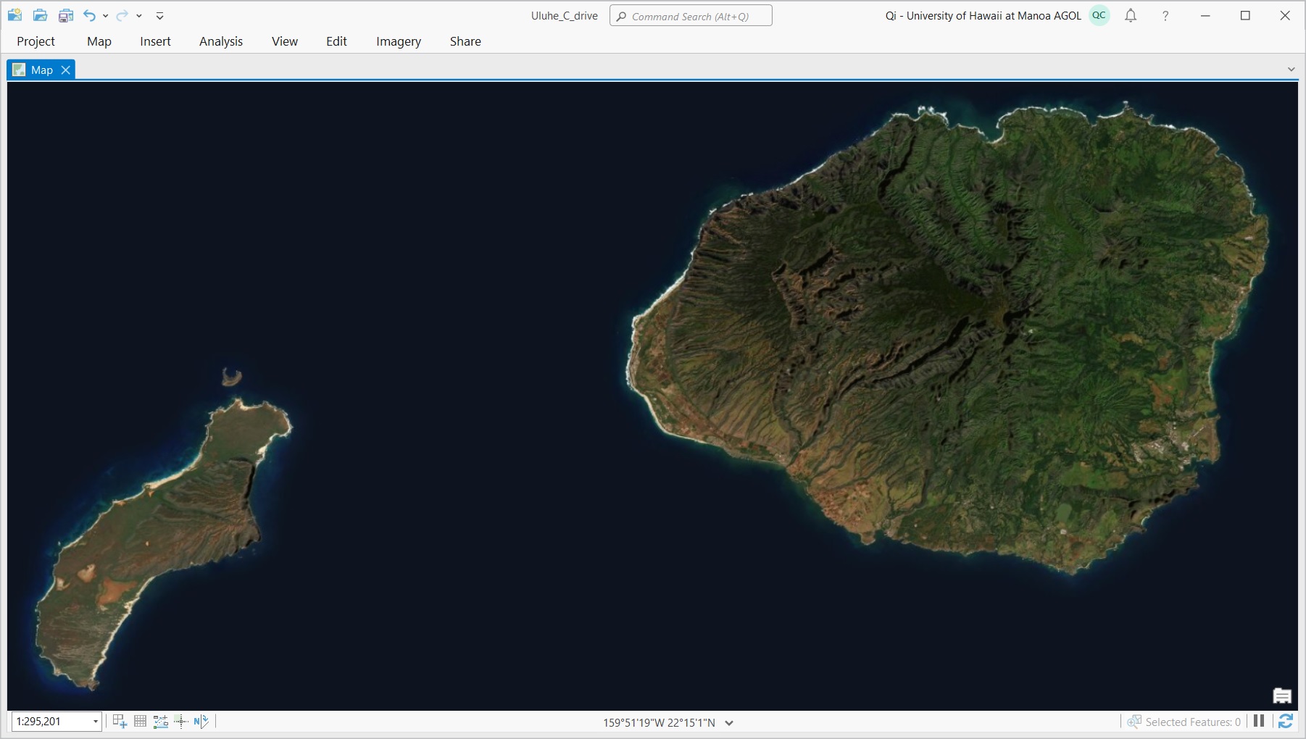The width and height of the screenshot is (1306, 739).
Task: Undo the last action
Action: pos(89,15)
